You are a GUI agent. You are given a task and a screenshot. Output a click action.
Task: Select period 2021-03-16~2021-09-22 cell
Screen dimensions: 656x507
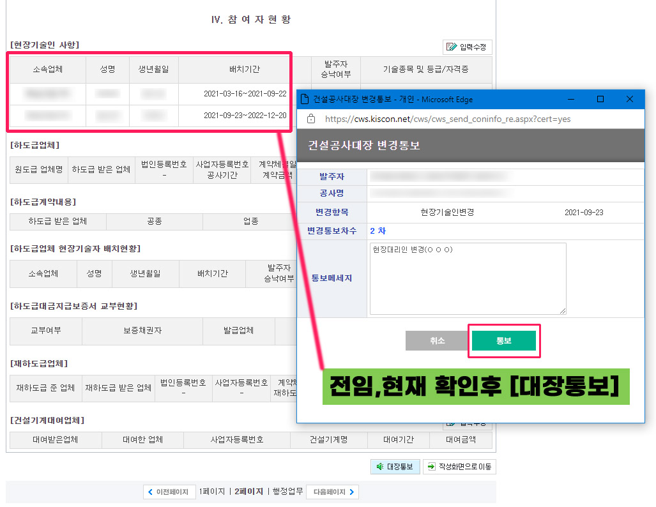click(245, 94)
